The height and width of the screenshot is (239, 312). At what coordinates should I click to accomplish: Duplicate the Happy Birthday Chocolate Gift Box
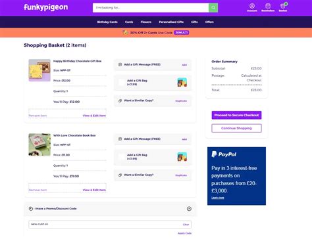click(181, 101)
